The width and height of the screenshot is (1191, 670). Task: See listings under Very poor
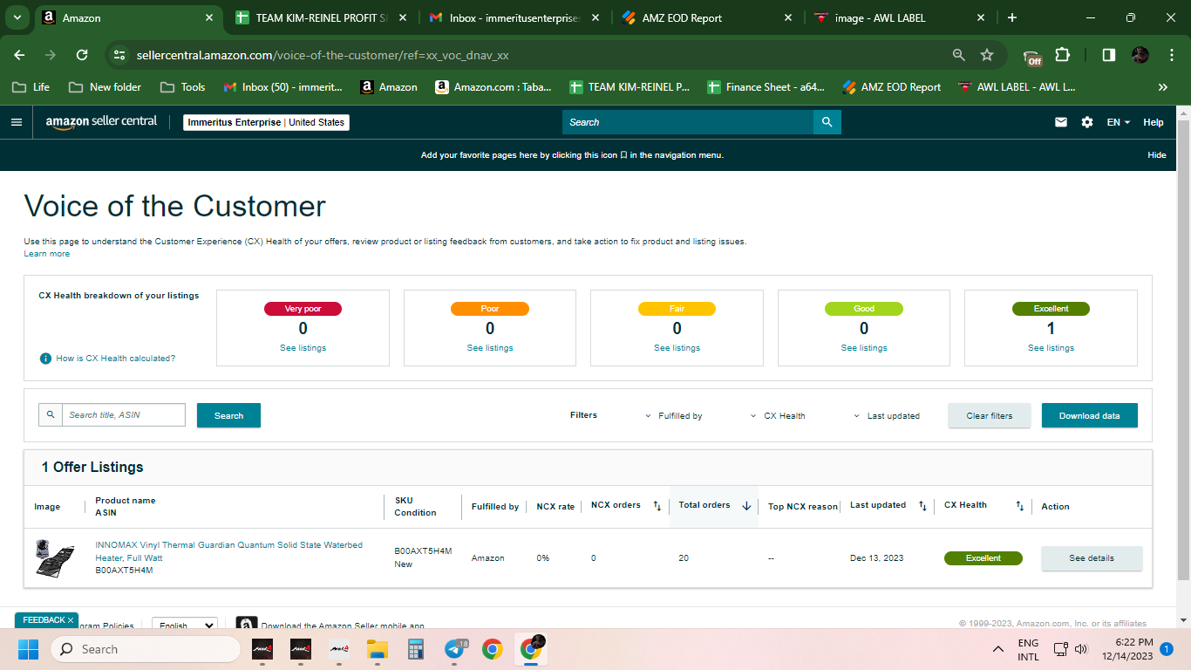pos(303,348)
